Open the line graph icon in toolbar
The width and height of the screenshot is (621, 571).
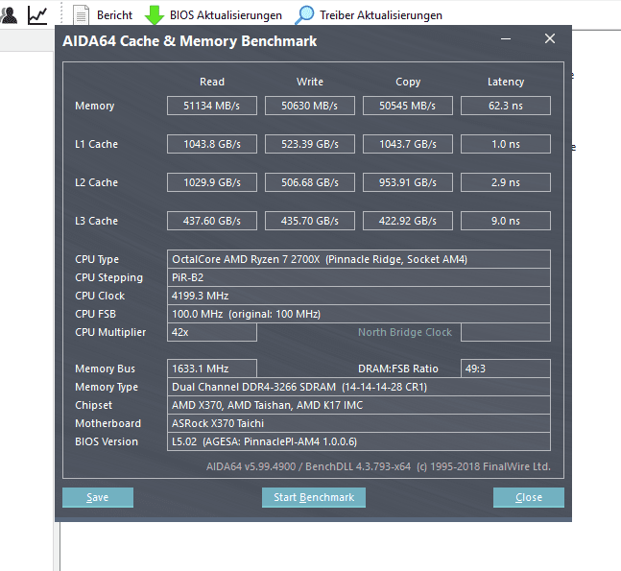pos(37,15)
